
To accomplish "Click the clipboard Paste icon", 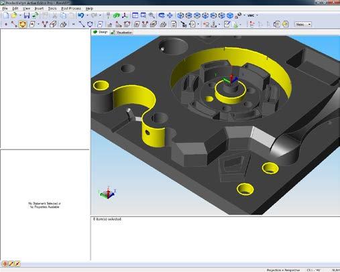I will point(72,15).
